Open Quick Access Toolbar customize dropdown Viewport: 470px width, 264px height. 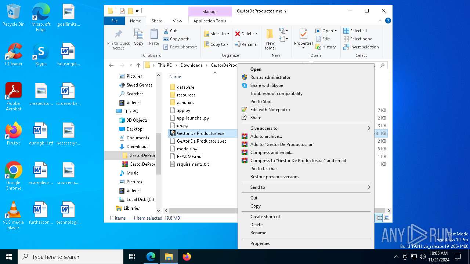coord(137,11)
